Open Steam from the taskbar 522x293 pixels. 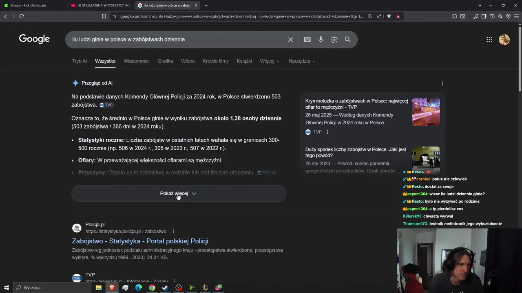(x=165, y=288)
